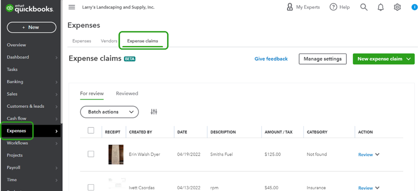
Task: Expand the Banking sidebar submenu
Action: 57,82
